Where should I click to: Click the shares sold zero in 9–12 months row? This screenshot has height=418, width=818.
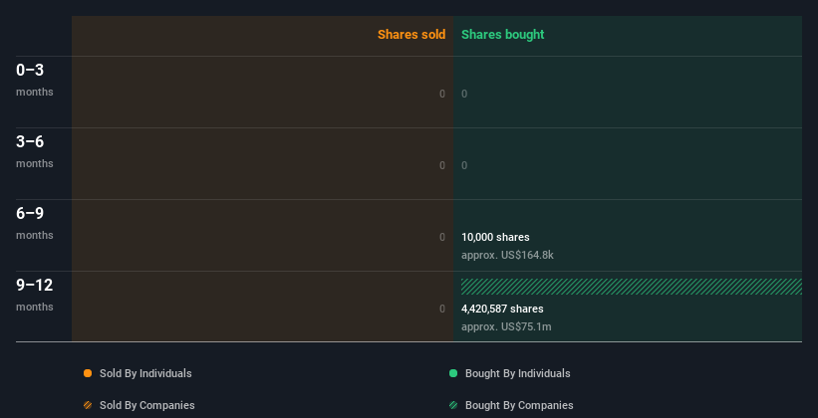point(441,309)
